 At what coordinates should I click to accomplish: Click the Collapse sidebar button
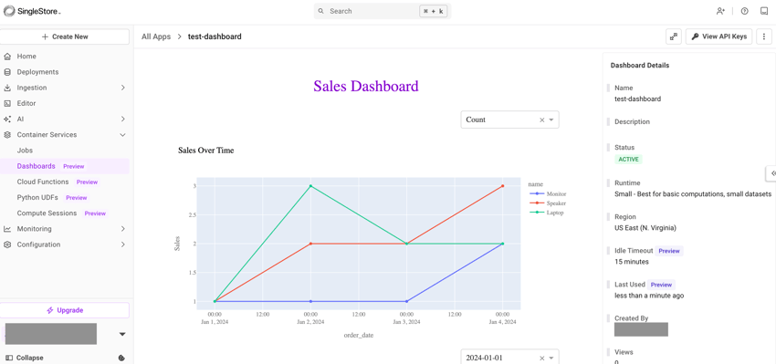(x=25, y=358)
